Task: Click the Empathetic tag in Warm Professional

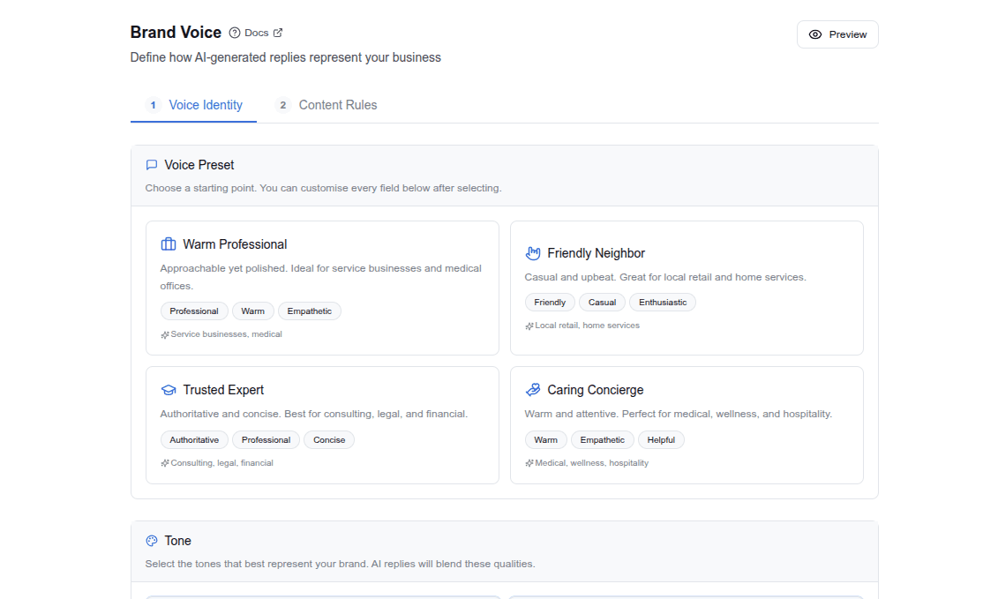Action: point(310,311)
